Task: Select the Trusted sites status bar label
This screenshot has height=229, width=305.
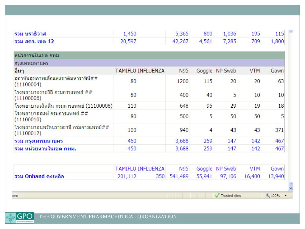Action: [231, 196]
